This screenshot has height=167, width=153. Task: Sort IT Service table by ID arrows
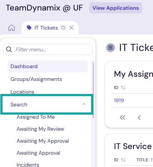123,160
